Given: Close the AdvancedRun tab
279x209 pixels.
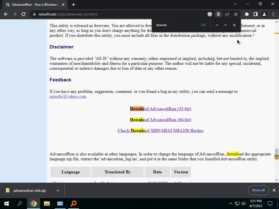Looking at the screenshot, I should [63, 5].
